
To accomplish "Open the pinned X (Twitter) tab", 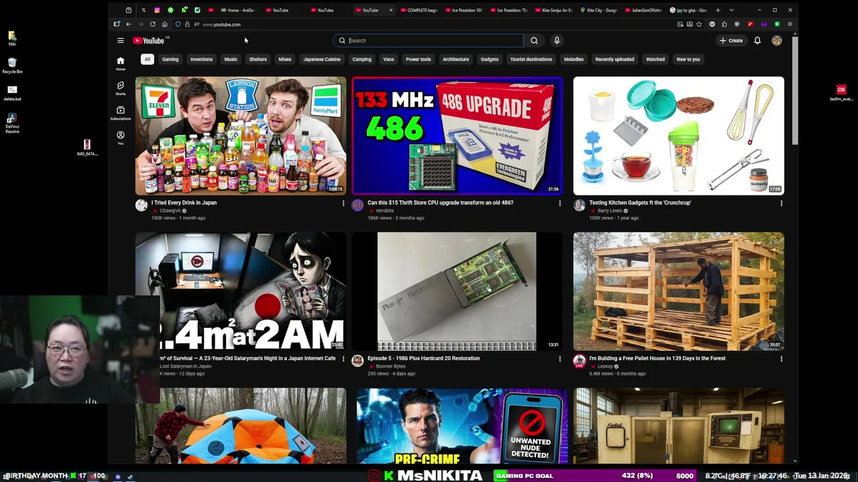I will [143, 10].
